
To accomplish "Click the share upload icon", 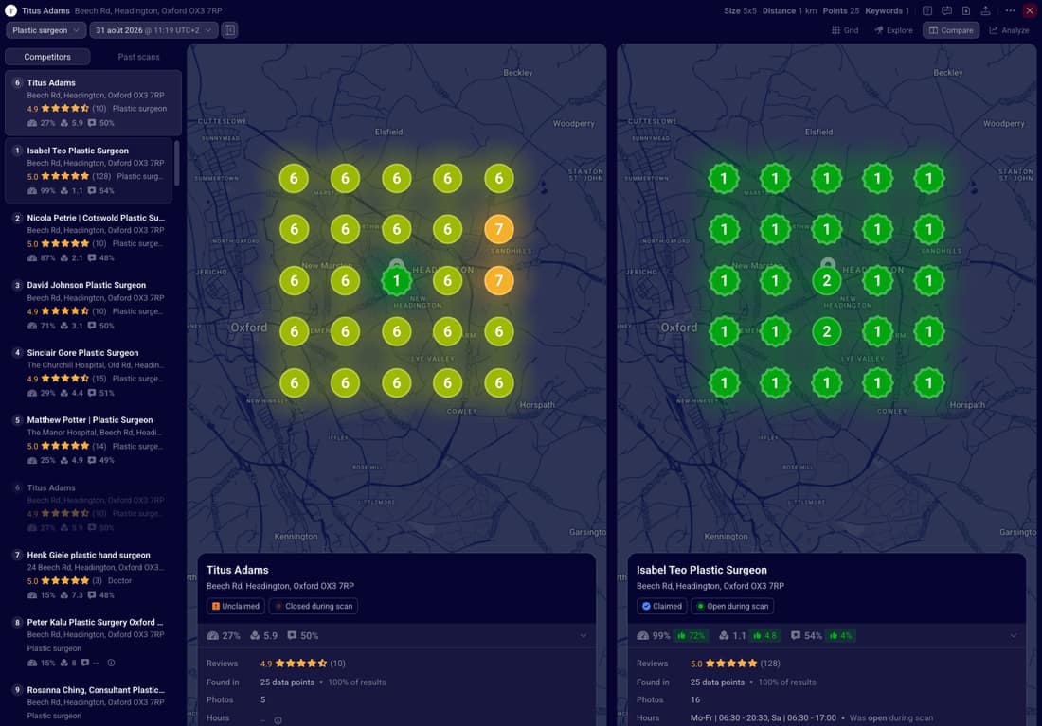I will coord(985,10).
